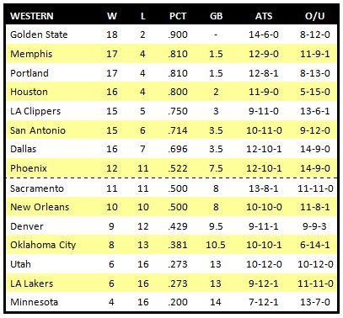
Task: Click the Sacramento team name
Action: tap(37, 188)
